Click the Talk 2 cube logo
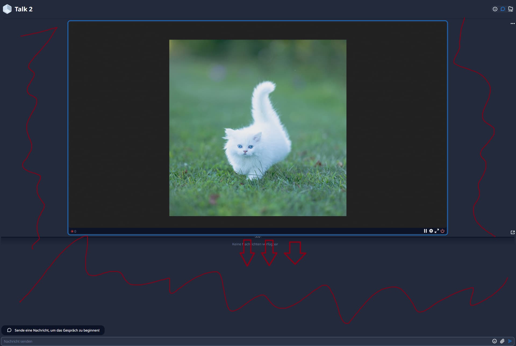 tap(7, 9)
